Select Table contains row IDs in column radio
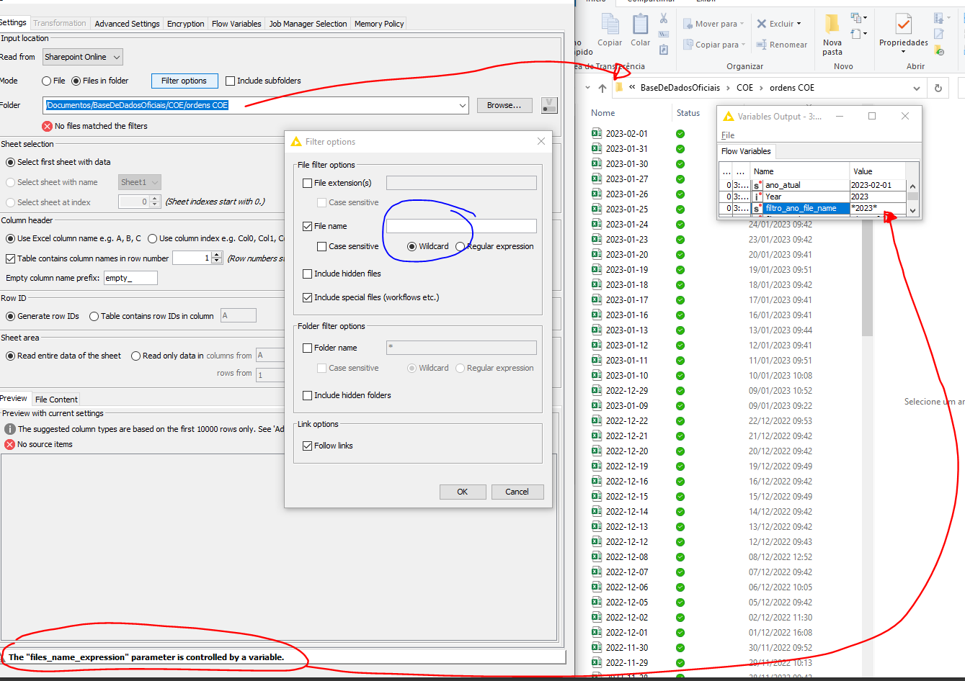 click(x=94, y=316)
